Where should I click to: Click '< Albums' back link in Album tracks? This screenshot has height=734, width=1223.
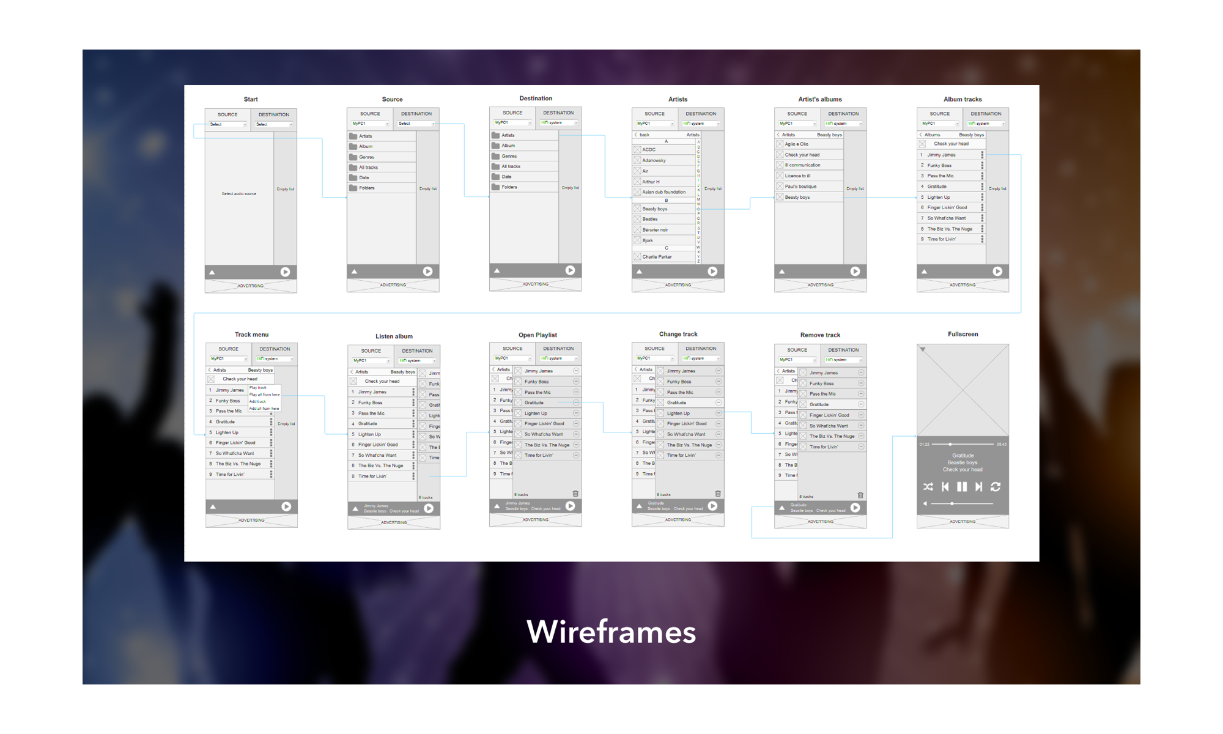tap(930, 135)
